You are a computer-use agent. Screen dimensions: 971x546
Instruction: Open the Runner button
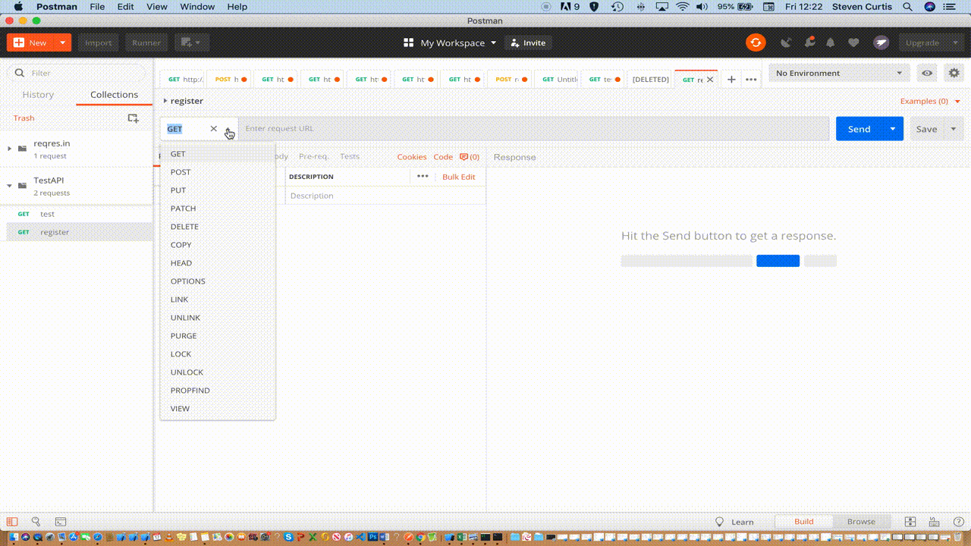[x=146, y=42]
